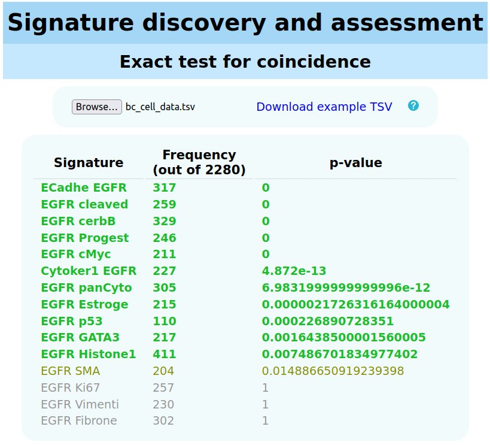Click the EGFR panCyto signature
This screenshot has height=445, width=490.
[x=86, y=287]
